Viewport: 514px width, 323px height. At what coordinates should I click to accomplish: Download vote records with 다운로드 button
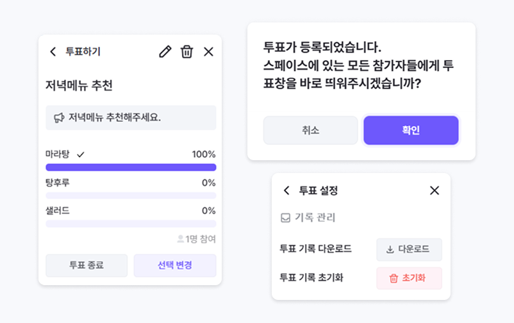pyautogui.click(x=409, y=249)
